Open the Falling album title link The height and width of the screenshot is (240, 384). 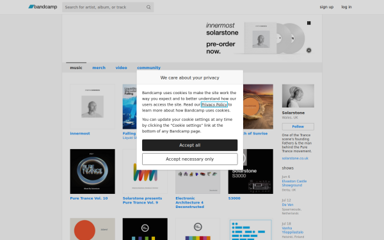click(x=129, y=134)
